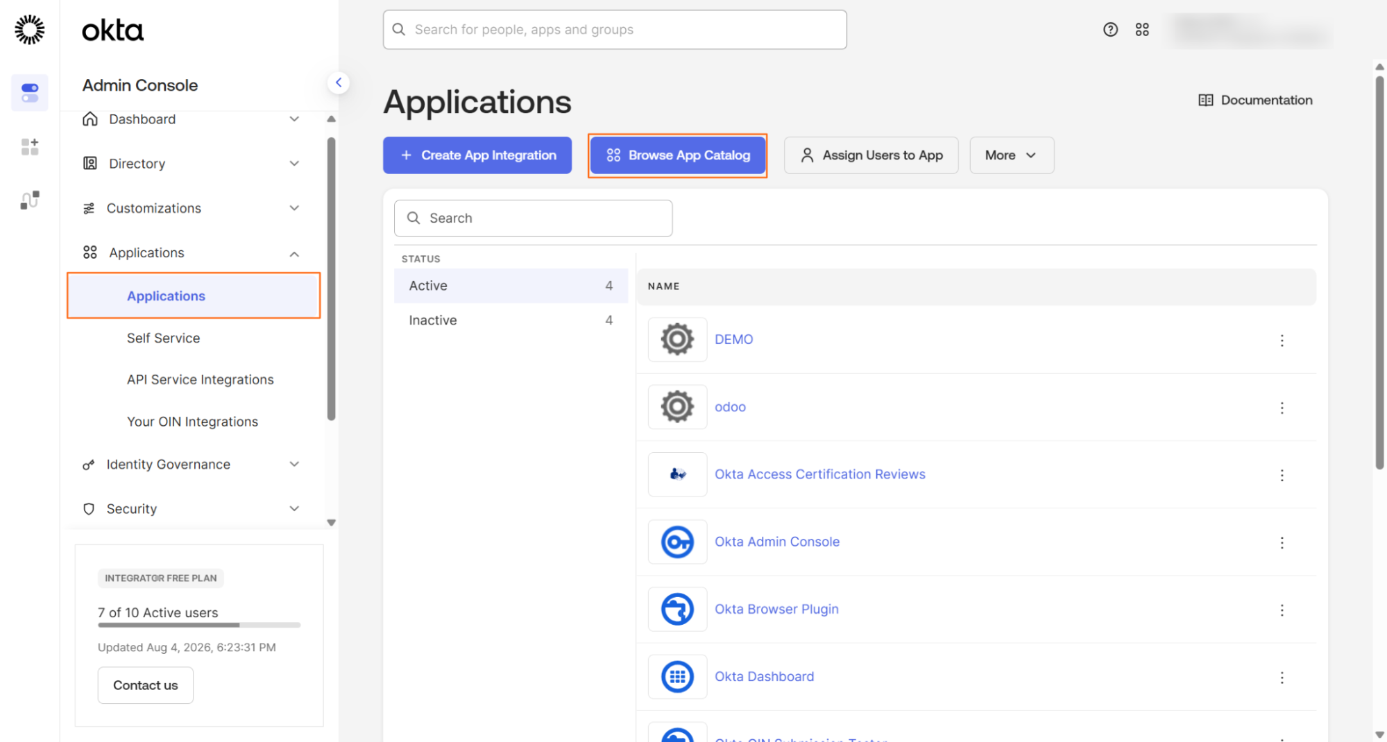The width and height of the screenshot is (1387, 742).
Task: Click the Okta Browser Plugin icon
Action: point(677,609)
